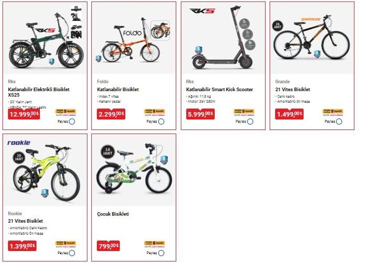Toggle Paylaş circle for Grande 21 Vites Bisiklet

(339, 122)
